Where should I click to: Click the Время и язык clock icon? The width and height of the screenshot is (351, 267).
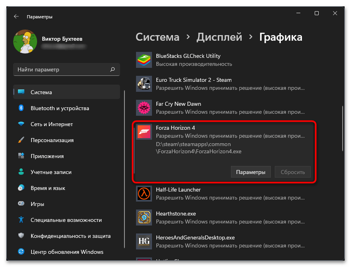coord(21,188)
